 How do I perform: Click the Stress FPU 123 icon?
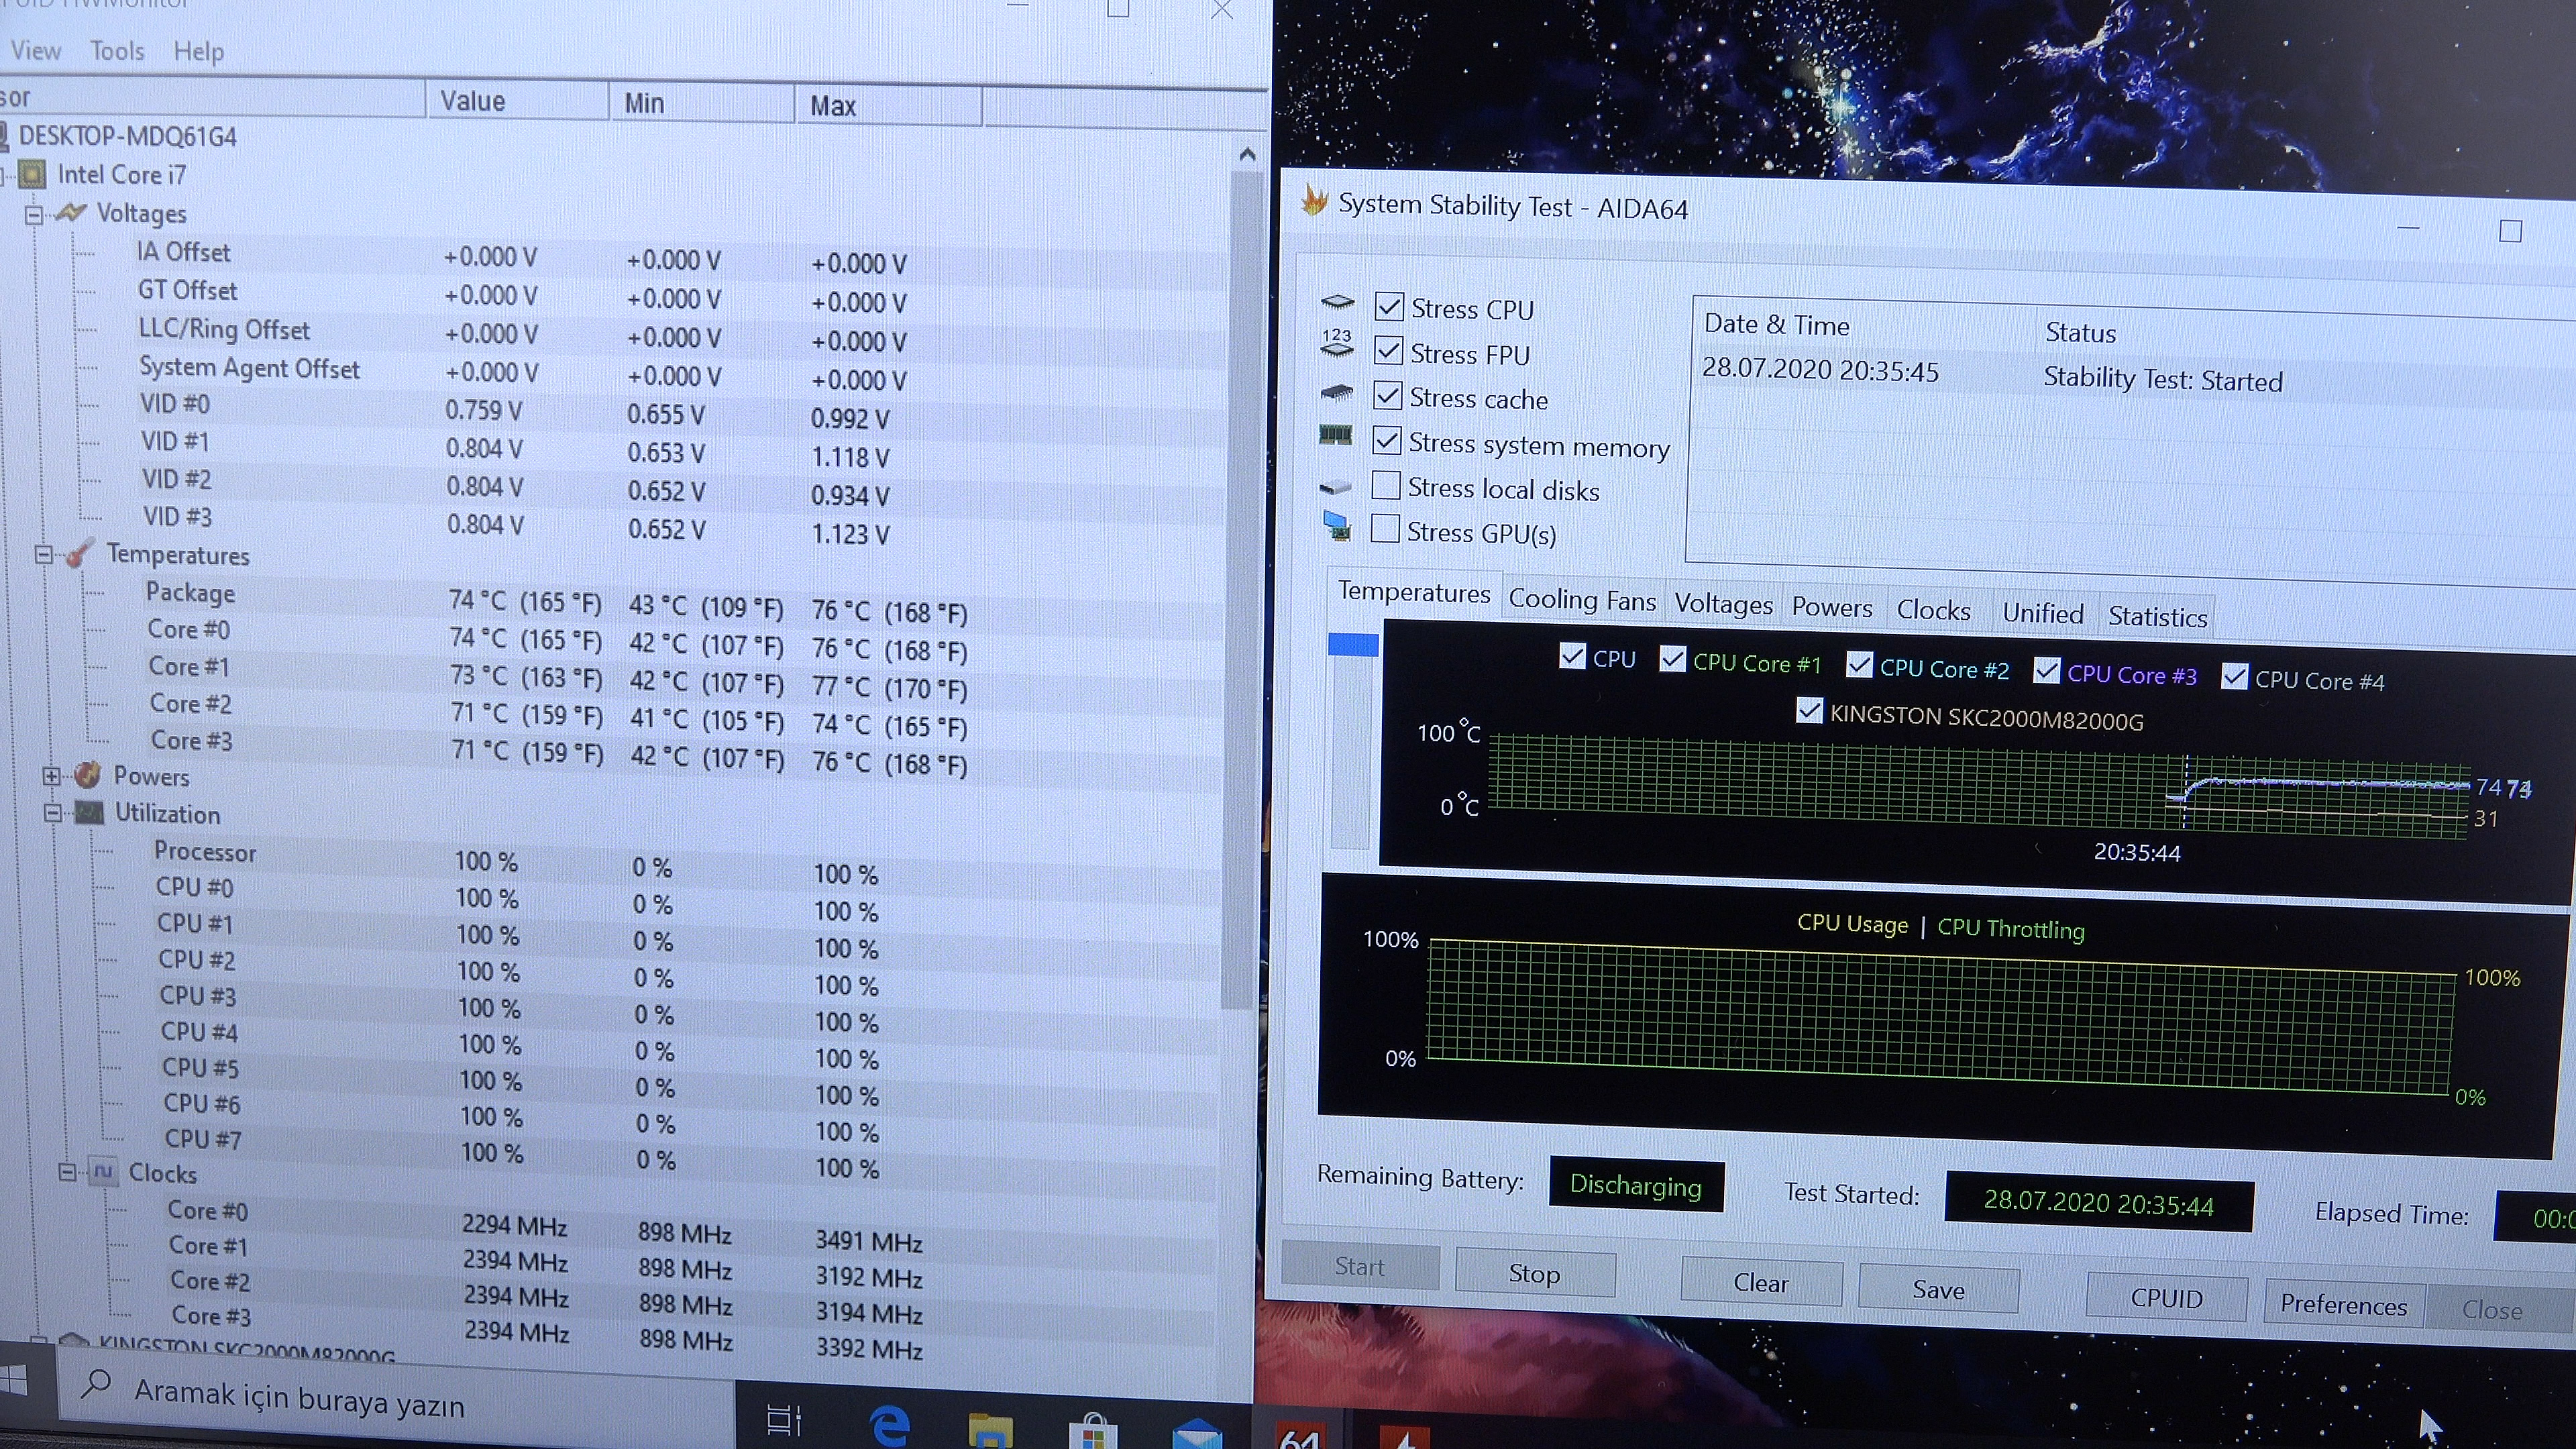tap(1337, 343)
